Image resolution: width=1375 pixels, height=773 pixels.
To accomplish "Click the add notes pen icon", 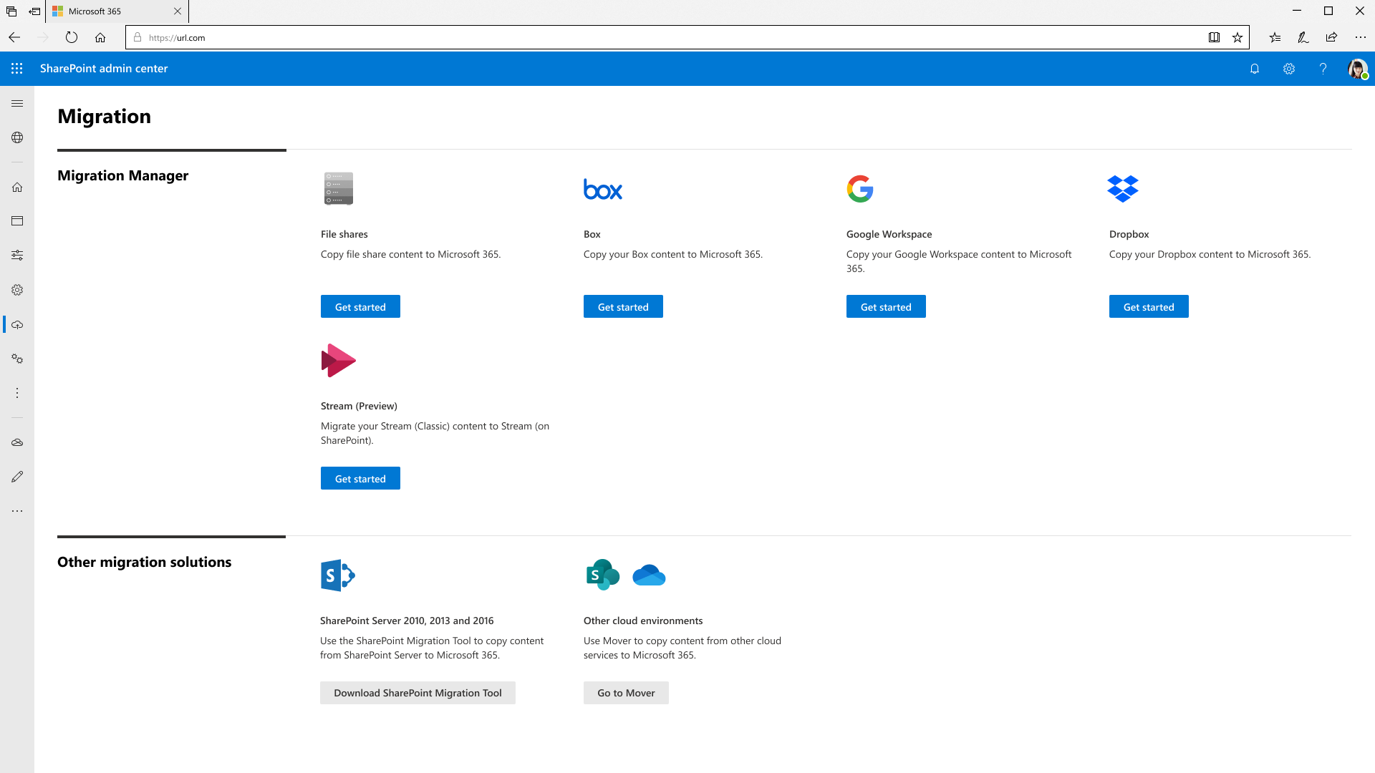I will click(x=1303, y=37).
